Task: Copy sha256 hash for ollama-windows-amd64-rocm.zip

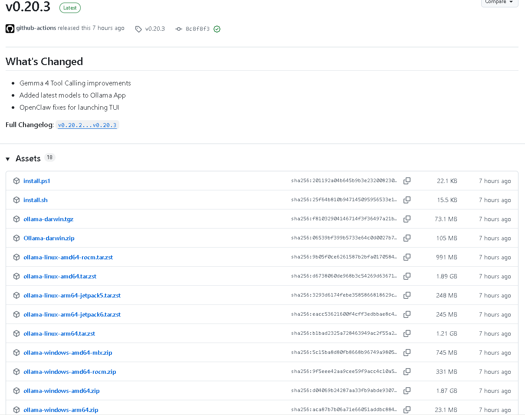Action: (407, 372)
